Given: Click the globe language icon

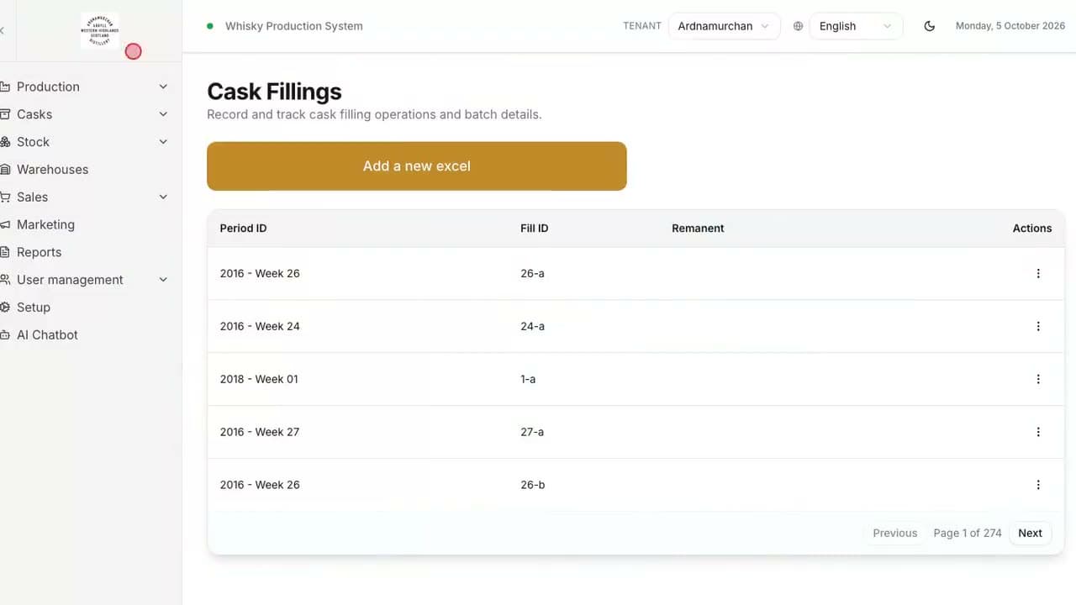Looking at the screenshot, I should [x=798, y=26].
